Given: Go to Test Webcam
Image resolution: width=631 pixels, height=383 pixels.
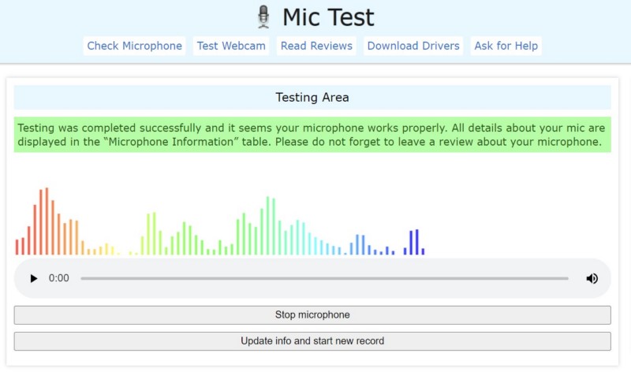Looking at the screenshot, I should (232, 46).
